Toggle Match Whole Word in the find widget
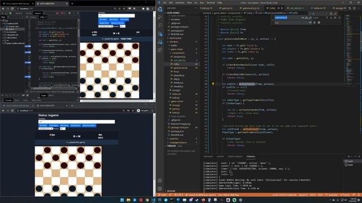Viewport: 362px width, 203px height. point(306,17)
